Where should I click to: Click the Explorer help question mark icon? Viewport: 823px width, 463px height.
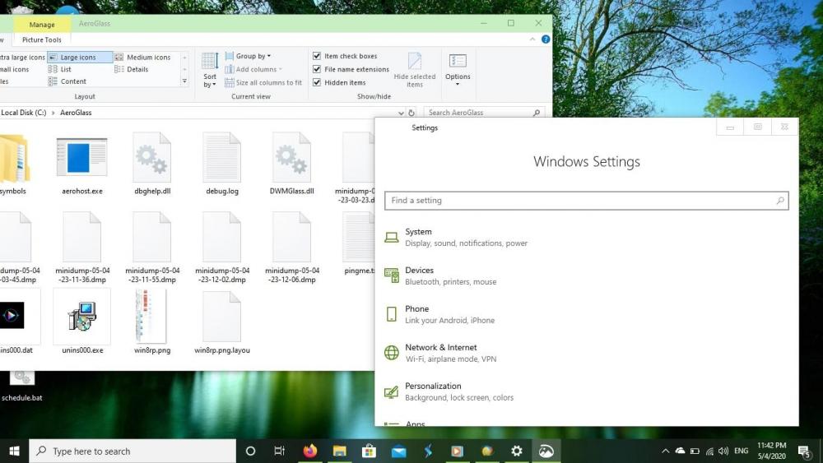546,39
